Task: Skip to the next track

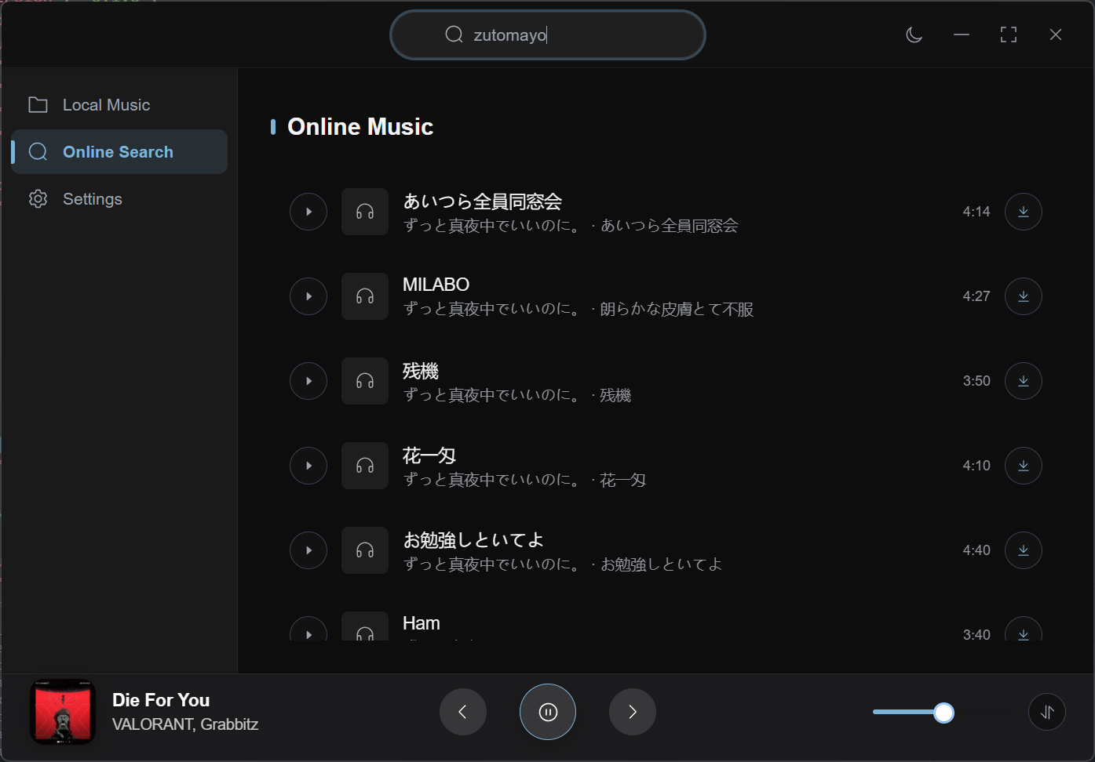Action: [632, 712]
